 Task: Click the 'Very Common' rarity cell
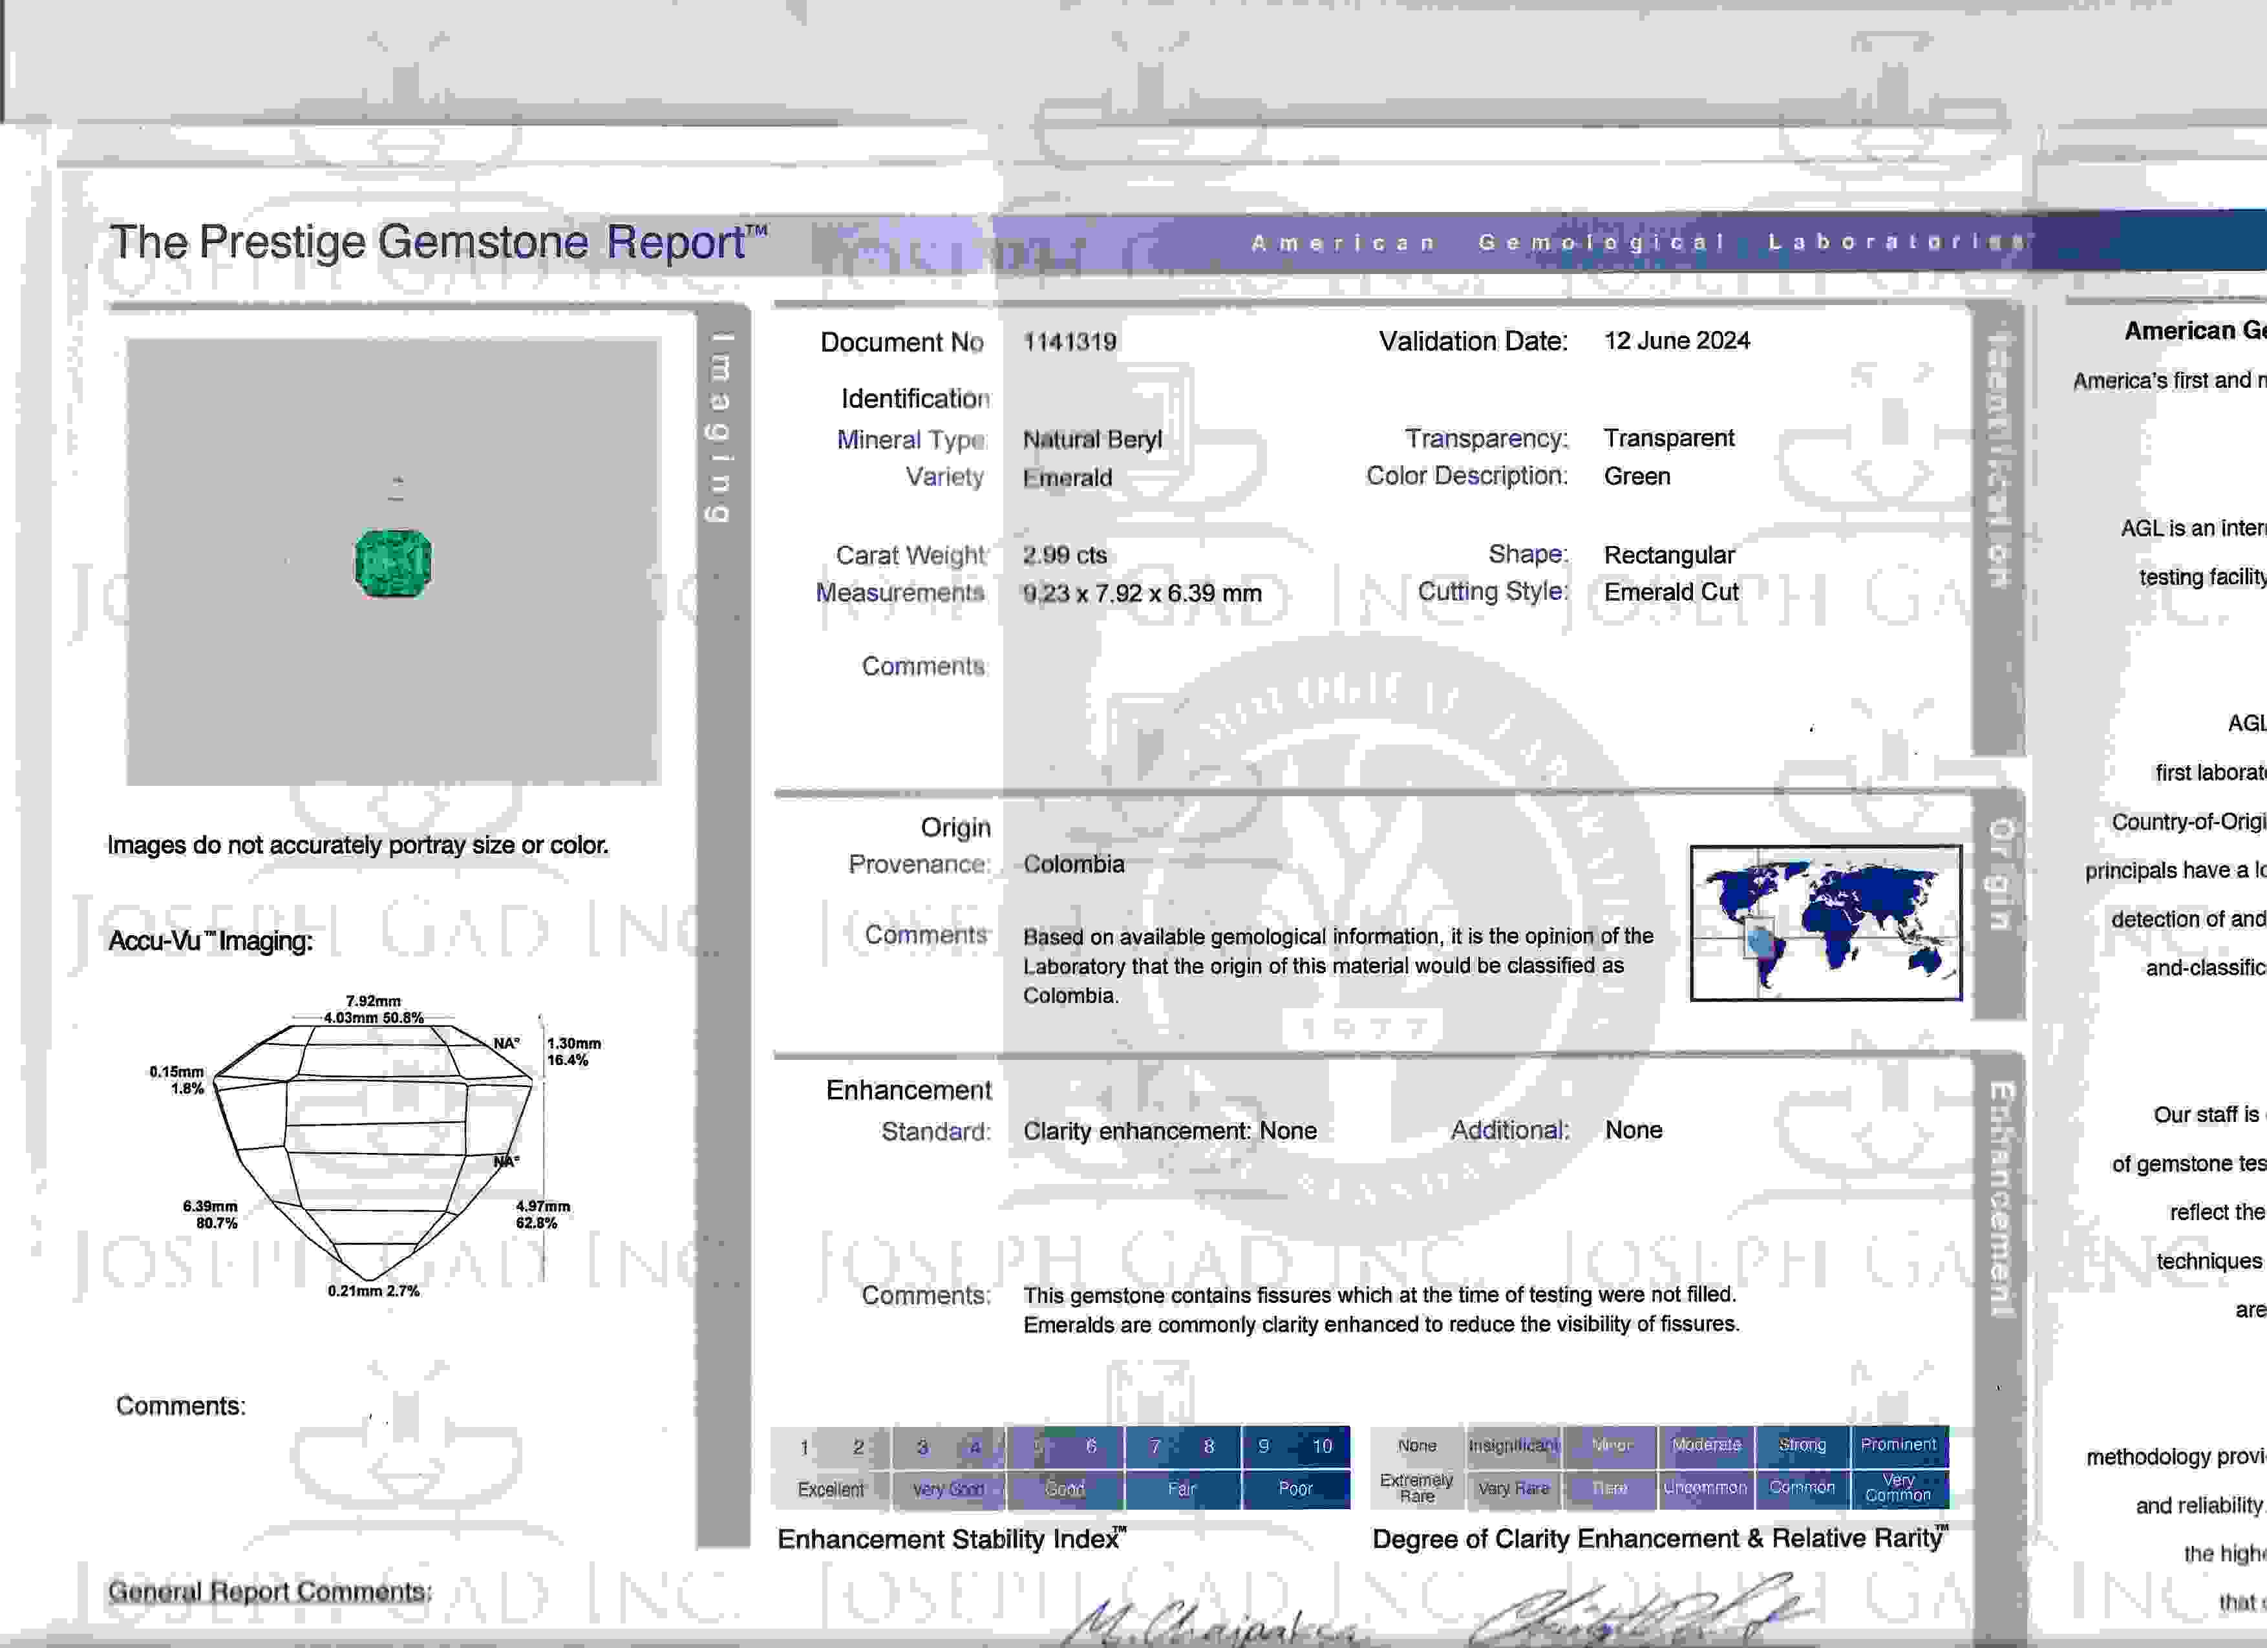click(x=1898, y=1488)
